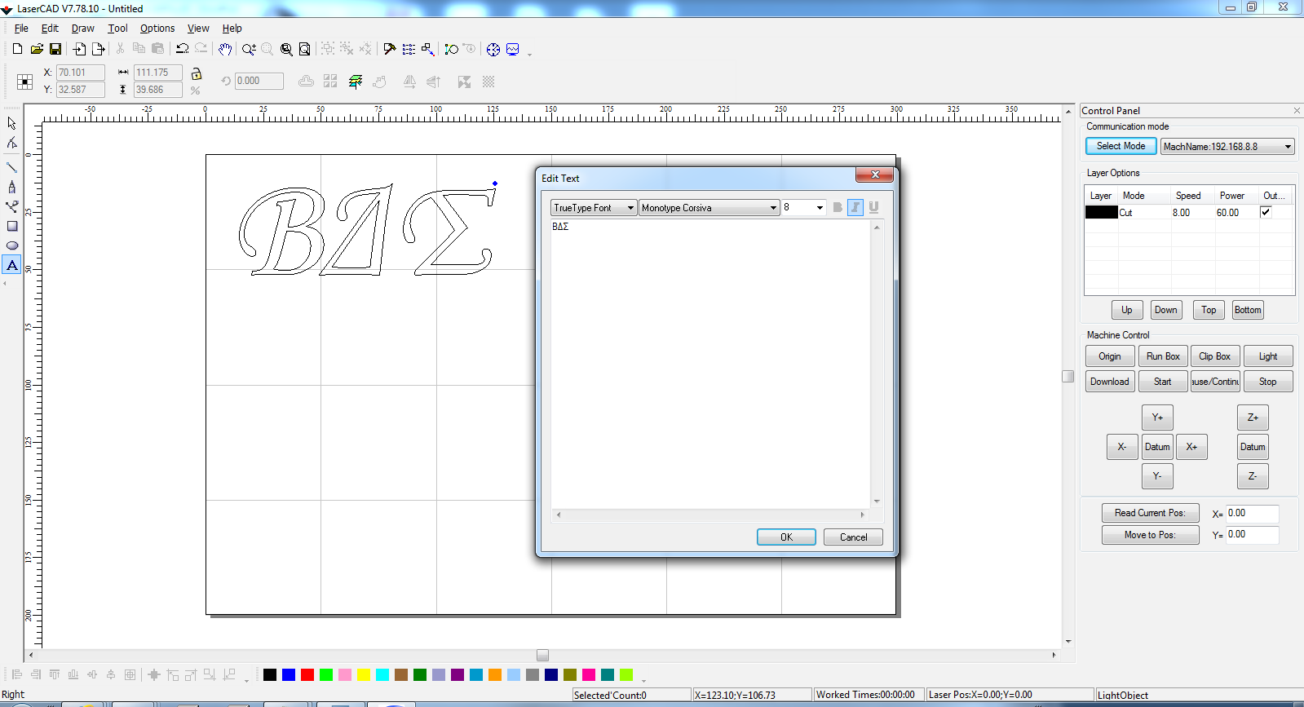
Task: Click the path optimize icon with circle
Action: pyautogui.click(x=451, y=49)
